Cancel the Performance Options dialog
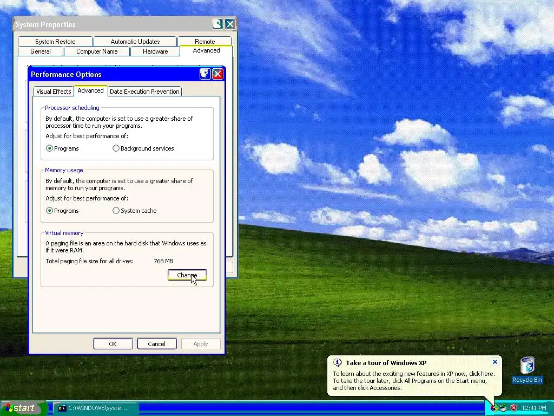The height and width of the screenshot is (416, 554). tap(156, 344)
